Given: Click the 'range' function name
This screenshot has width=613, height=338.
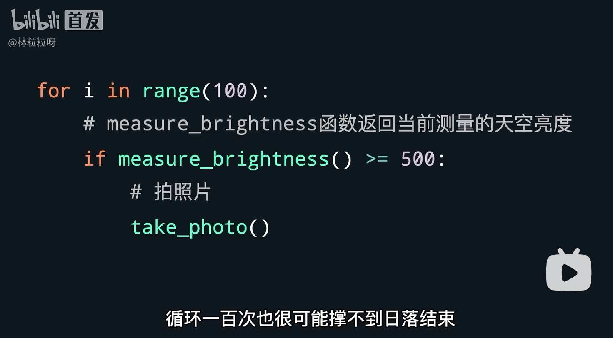Looking at the screenshot, I should (171, 91).
